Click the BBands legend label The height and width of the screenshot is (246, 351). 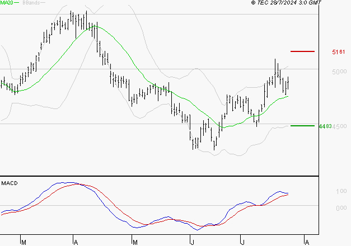tap(31, 3)
